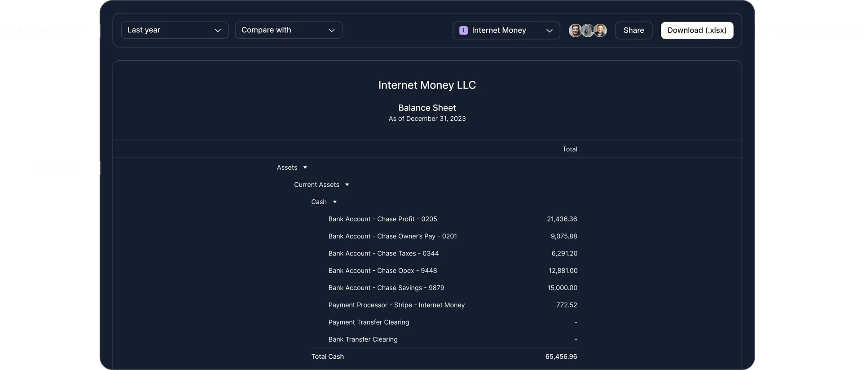This screenshot has width=862, height=370.
Task: Collapse the Assets section triangle
Action: click(305, 167)
